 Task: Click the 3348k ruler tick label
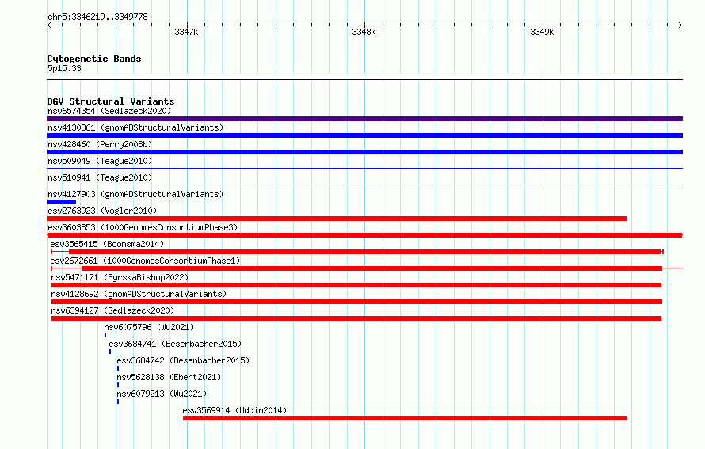pos(364,32)
